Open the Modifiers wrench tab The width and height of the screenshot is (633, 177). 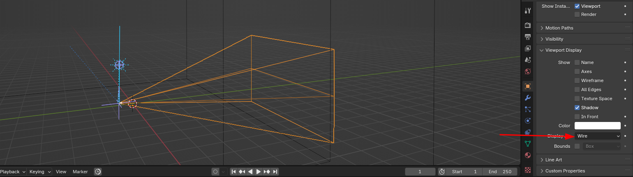point(528,98)
